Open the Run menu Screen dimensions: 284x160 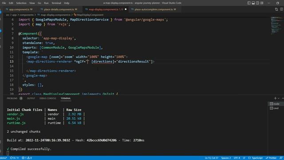pyautogui.click(x=46, y=3)
